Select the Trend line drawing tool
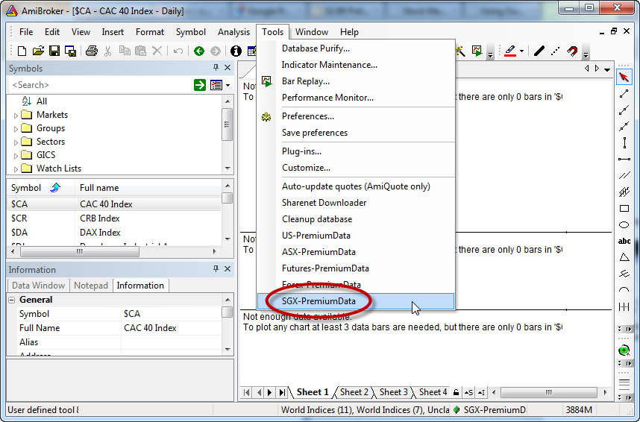The height and width of the screenshot is (422, 640). tap(624, 94)
